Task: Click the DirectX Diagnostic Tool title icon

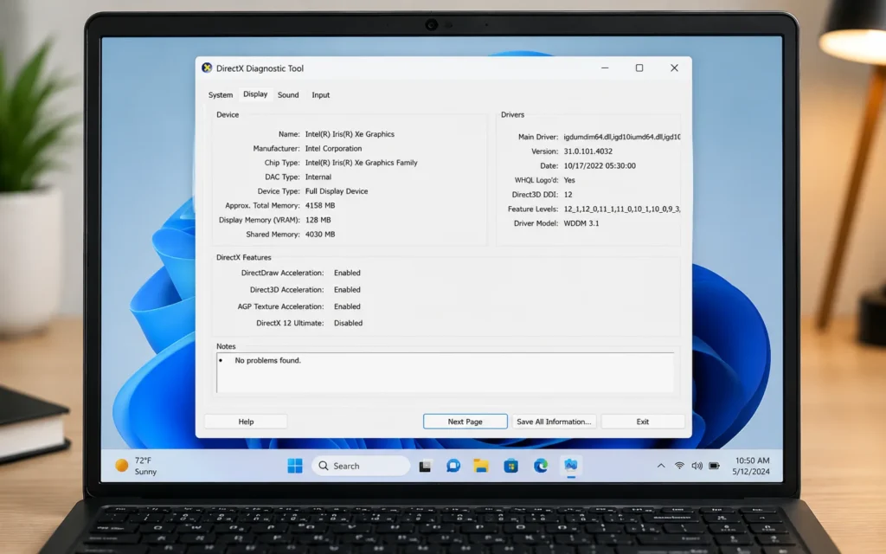Action: (x=207, y=68)
